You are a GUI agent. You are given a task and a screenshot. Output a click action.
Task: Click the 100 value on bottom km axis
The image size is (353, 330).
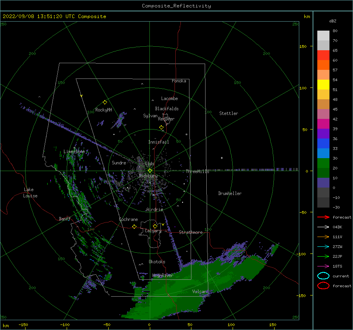click(x=231, y=325)
